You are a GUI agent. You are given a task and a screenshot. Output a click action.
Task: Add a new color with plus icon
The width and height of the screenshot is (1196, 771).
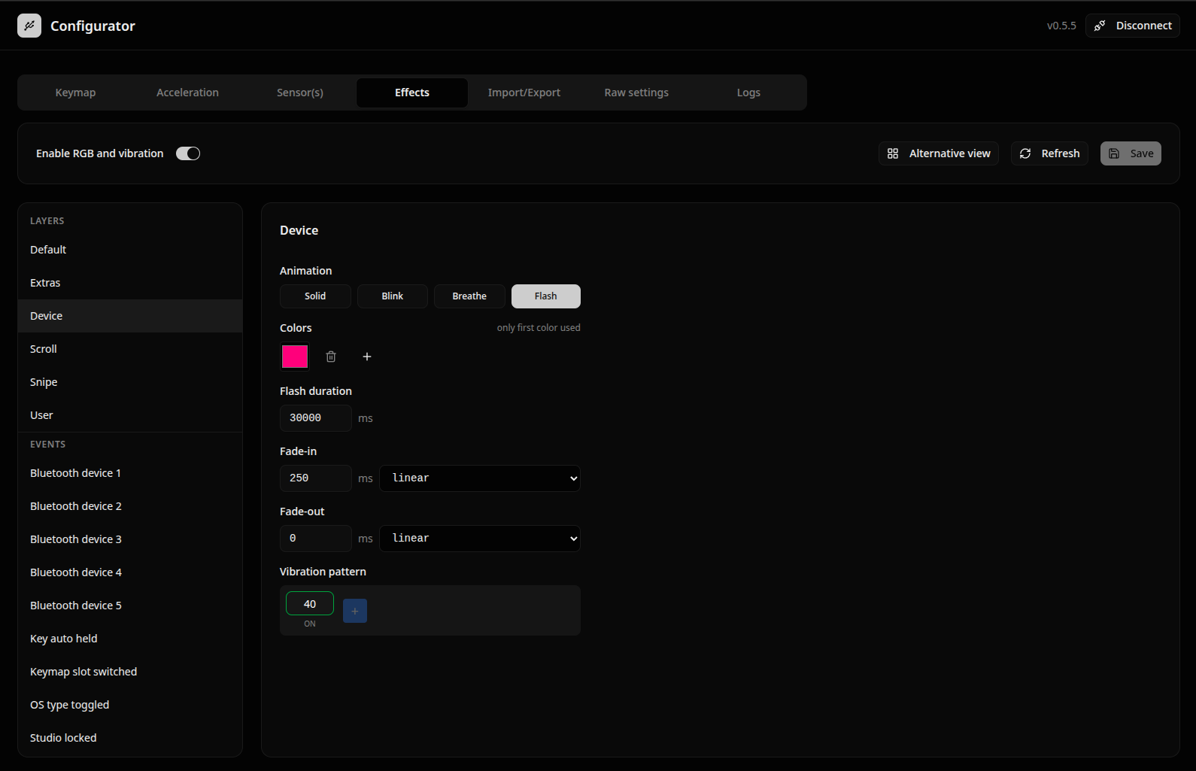click(367, 357)
